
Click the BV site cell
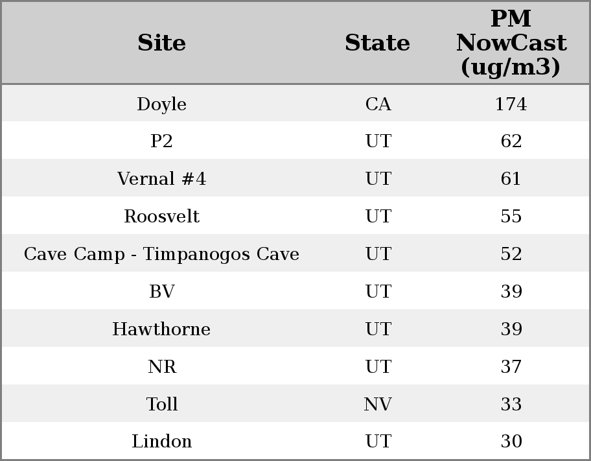coord(162,292)
